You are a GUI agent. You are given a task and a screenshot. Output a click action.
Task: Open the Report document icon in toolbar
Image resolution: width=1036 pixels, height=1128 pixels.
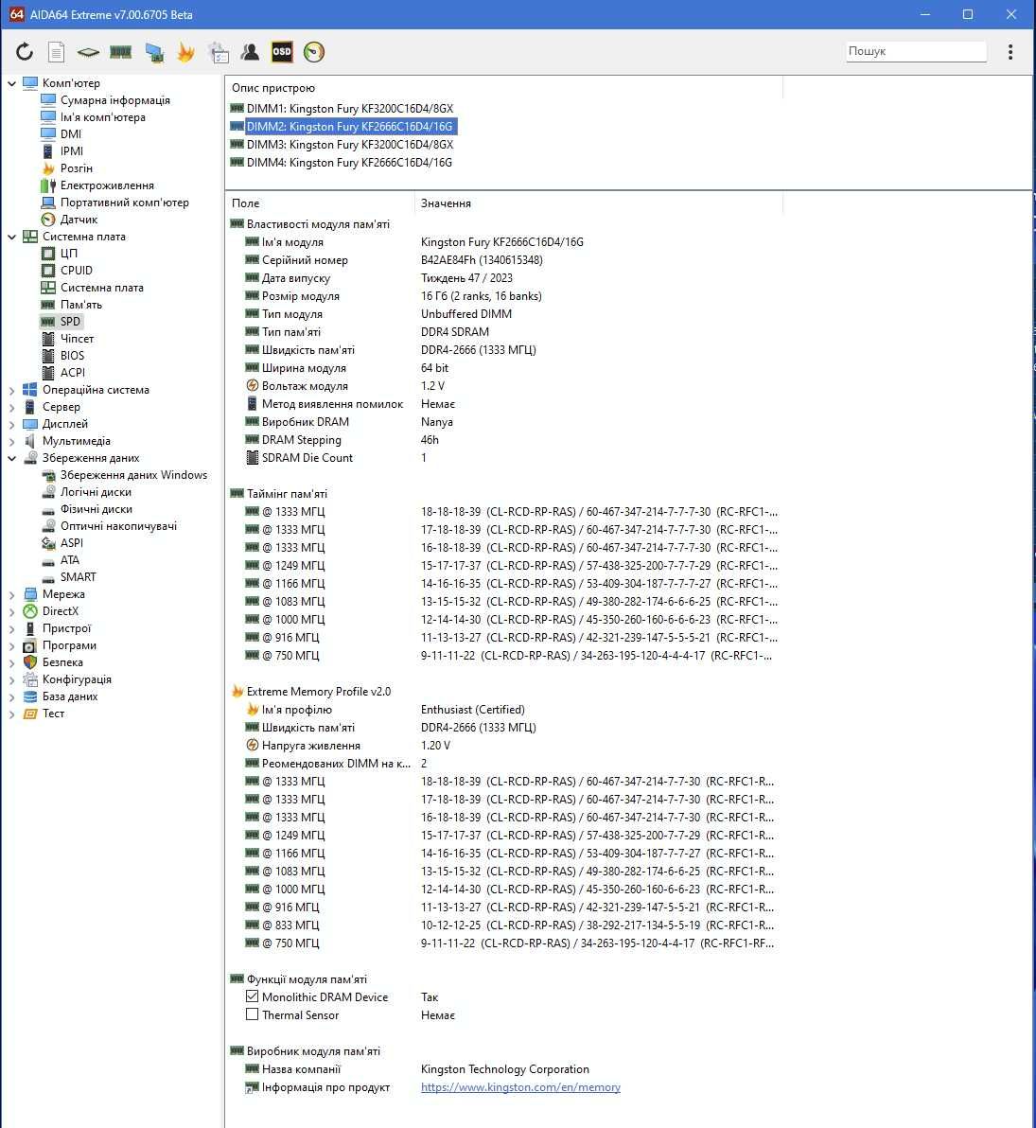pos(56,52)
